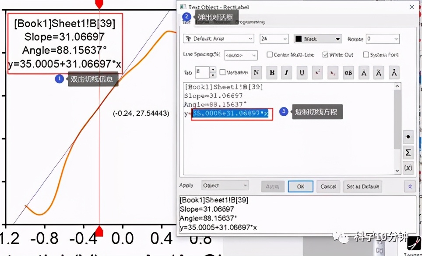Screen dimensions: 422x256
Task: Enable Verbatim checkbox
Action: tap(222, 72)
